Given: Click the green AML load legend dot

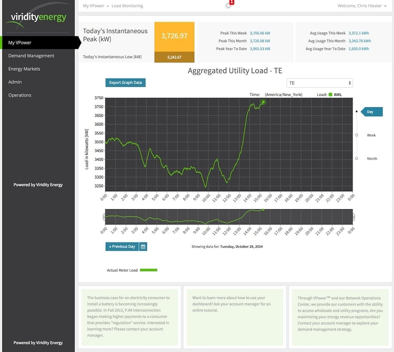Looking at the screenshot, I should pos(330,95).
